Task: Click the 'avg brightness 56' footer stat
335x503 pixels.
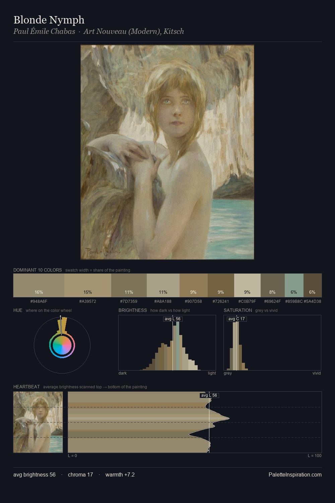Action: [35, 475]
